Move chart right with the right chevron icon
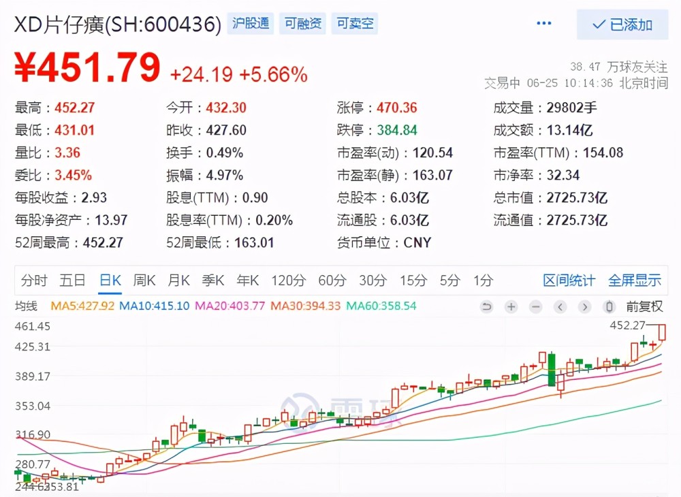This screenshot has height=497, width=681. click(x=585, y=307)
